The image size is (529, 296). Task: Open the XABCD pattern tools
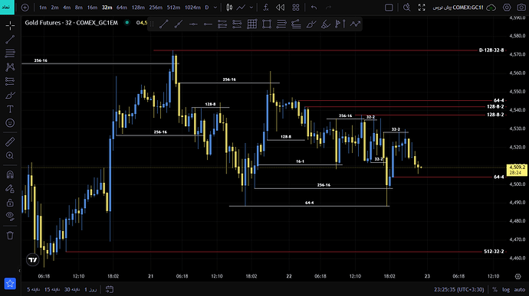10,67
